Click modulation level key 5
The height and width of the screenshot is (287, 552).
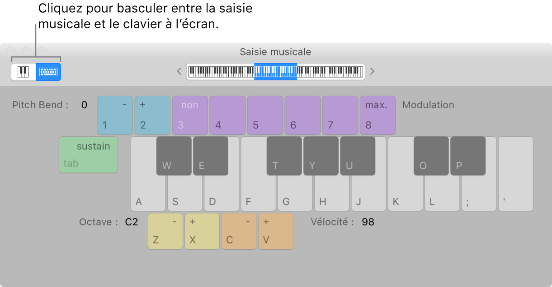click(264, 115)
